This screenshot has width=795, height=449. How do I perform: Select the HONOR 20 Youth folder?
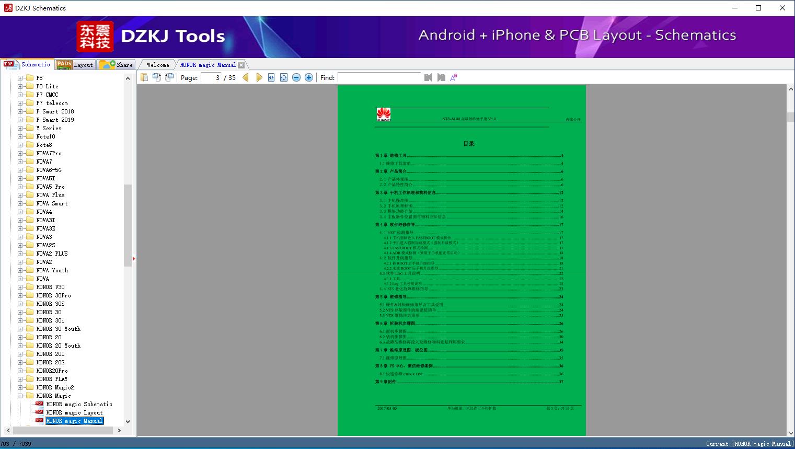pyautogui.click(x=58, y=346)
